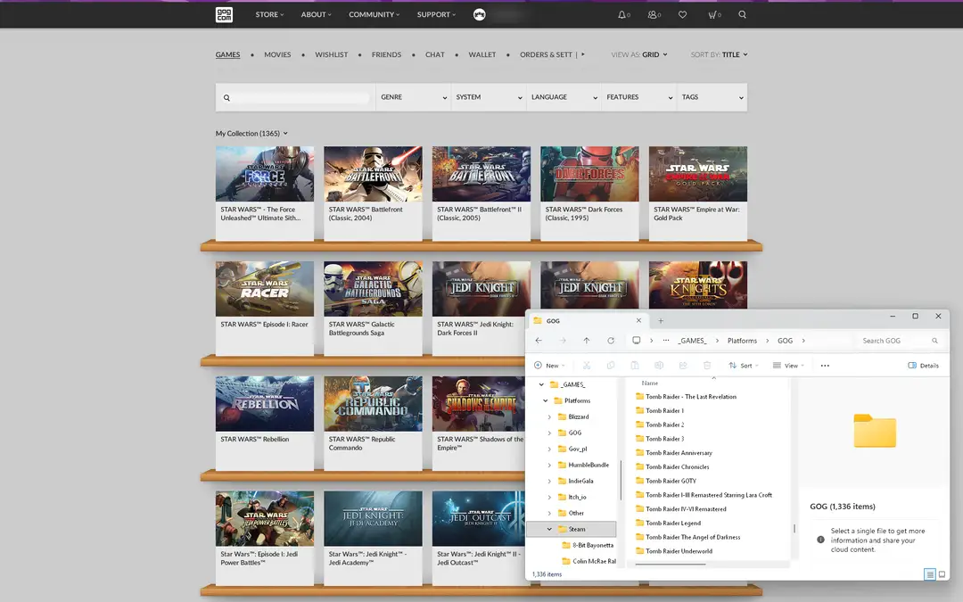The width and height of the screenshot is (963, 602).
Task: Navigate up one level using the arrow icon
Action: pyautogui.click(x=587, y=340)
